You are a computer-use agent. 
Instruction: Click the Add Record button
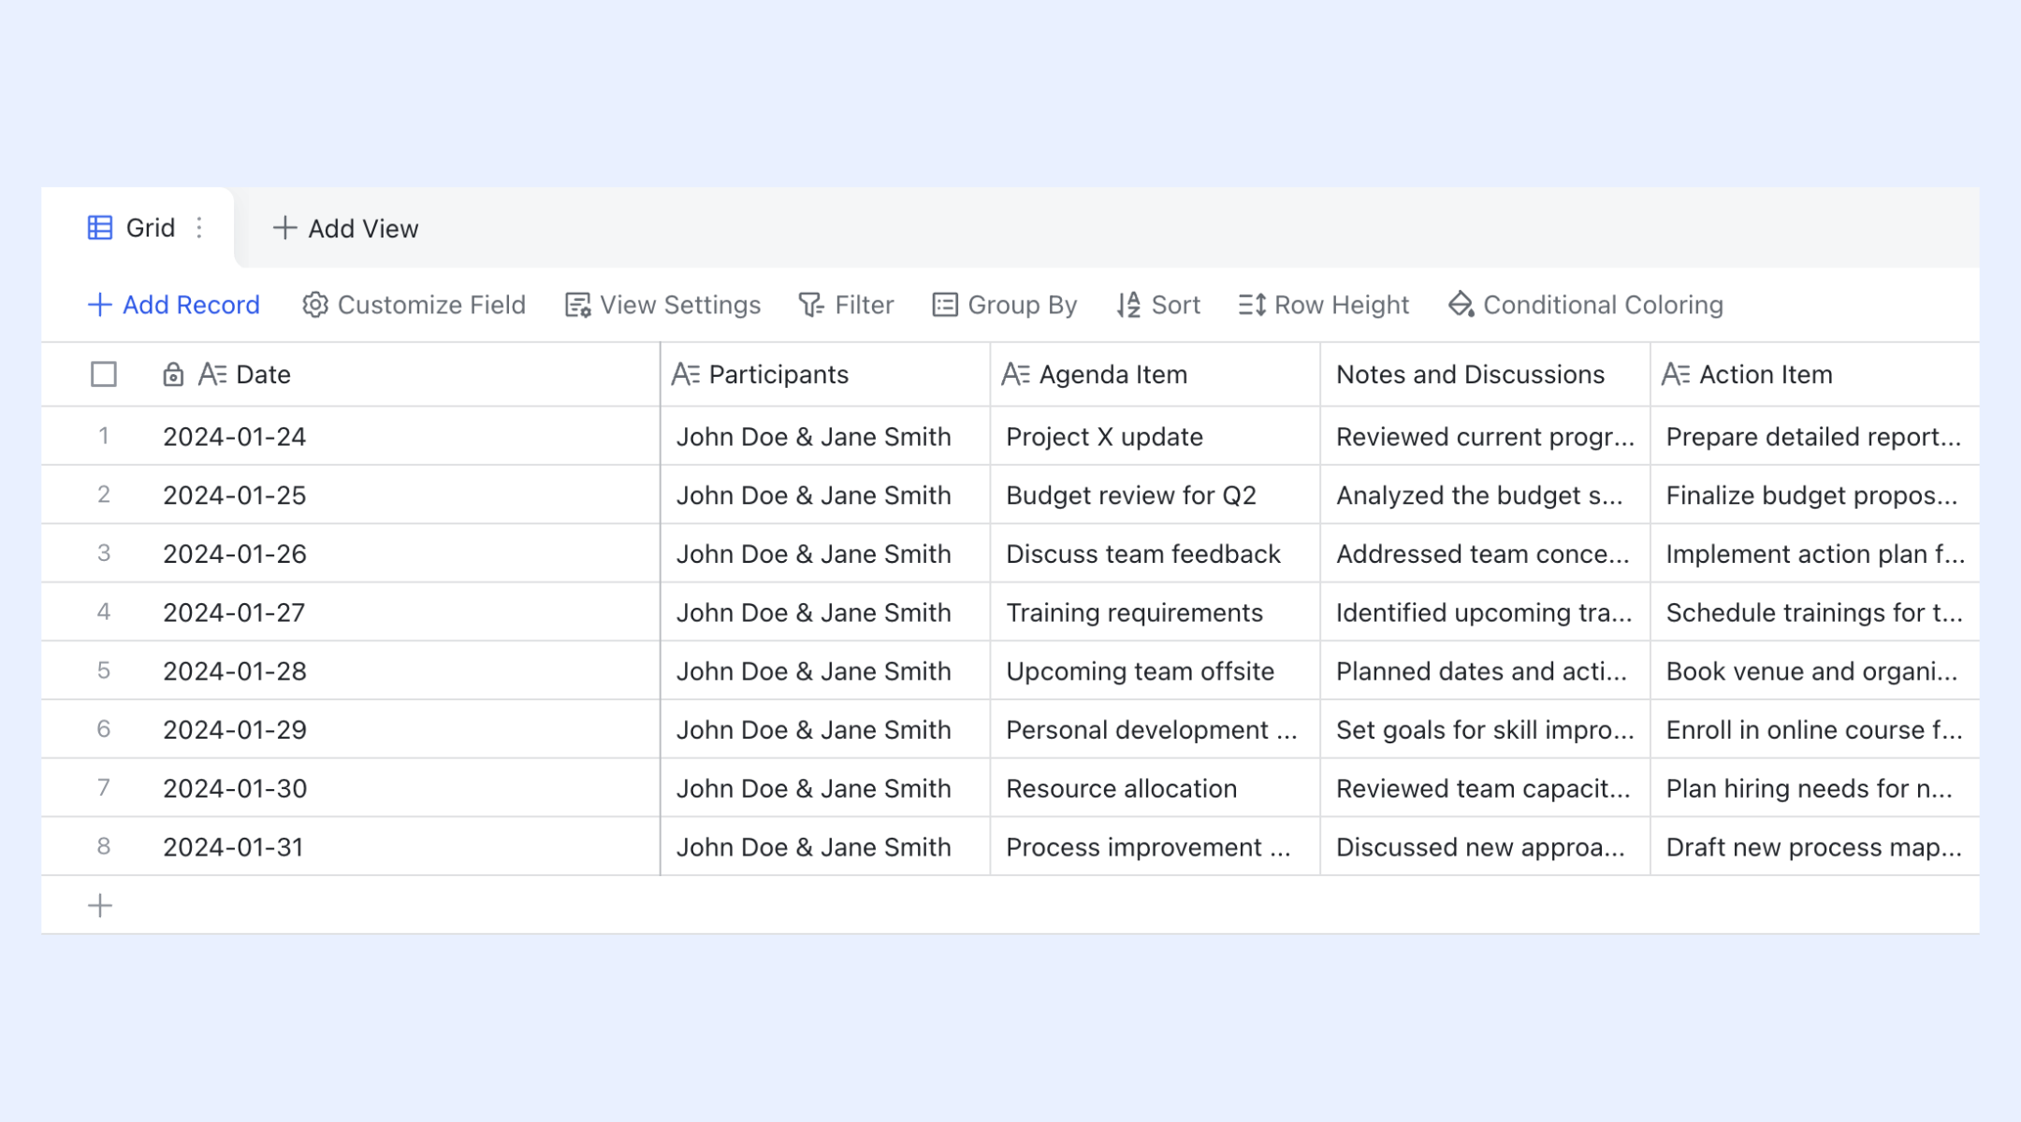(x=173, y=305)
